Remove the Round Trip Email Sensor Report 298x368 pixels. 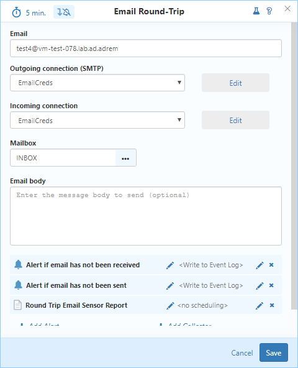[272, 305]
